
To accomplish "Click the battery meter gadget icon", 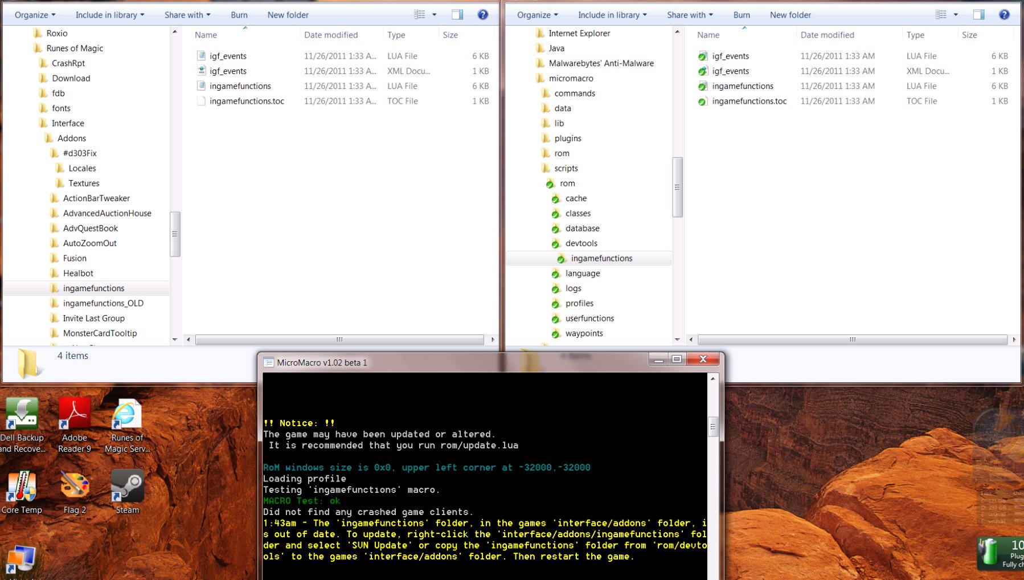I will click(x=989, y=552).
